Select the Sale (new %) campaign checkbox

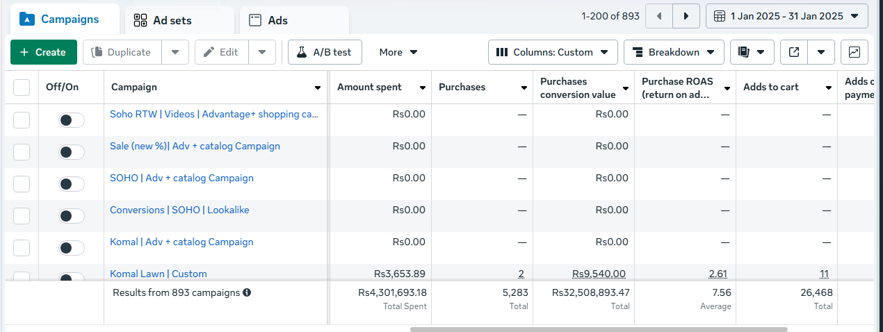22,152
